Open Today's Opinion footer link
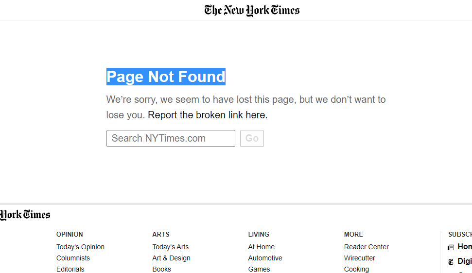472x273 pixels. point(80,247)
